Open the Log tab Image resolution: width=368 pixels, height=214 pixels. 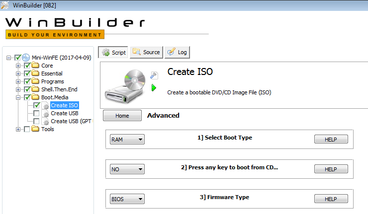(x=178, y=52)
